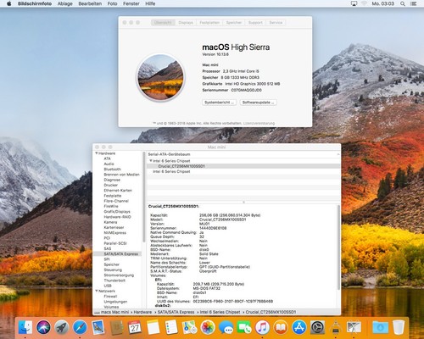The image size is (424, 339).
Task: Select Thunderbolt in the sidebar
Action: coord(114,281)
